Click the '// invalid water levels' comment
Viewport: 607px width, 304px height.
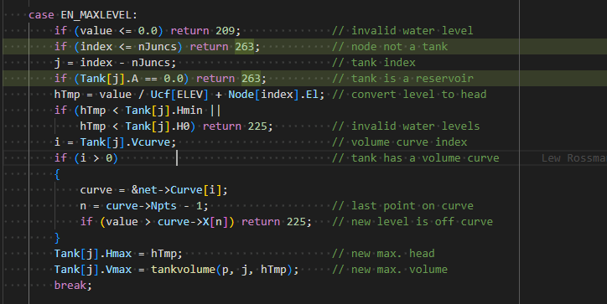(x=406, y=126)
